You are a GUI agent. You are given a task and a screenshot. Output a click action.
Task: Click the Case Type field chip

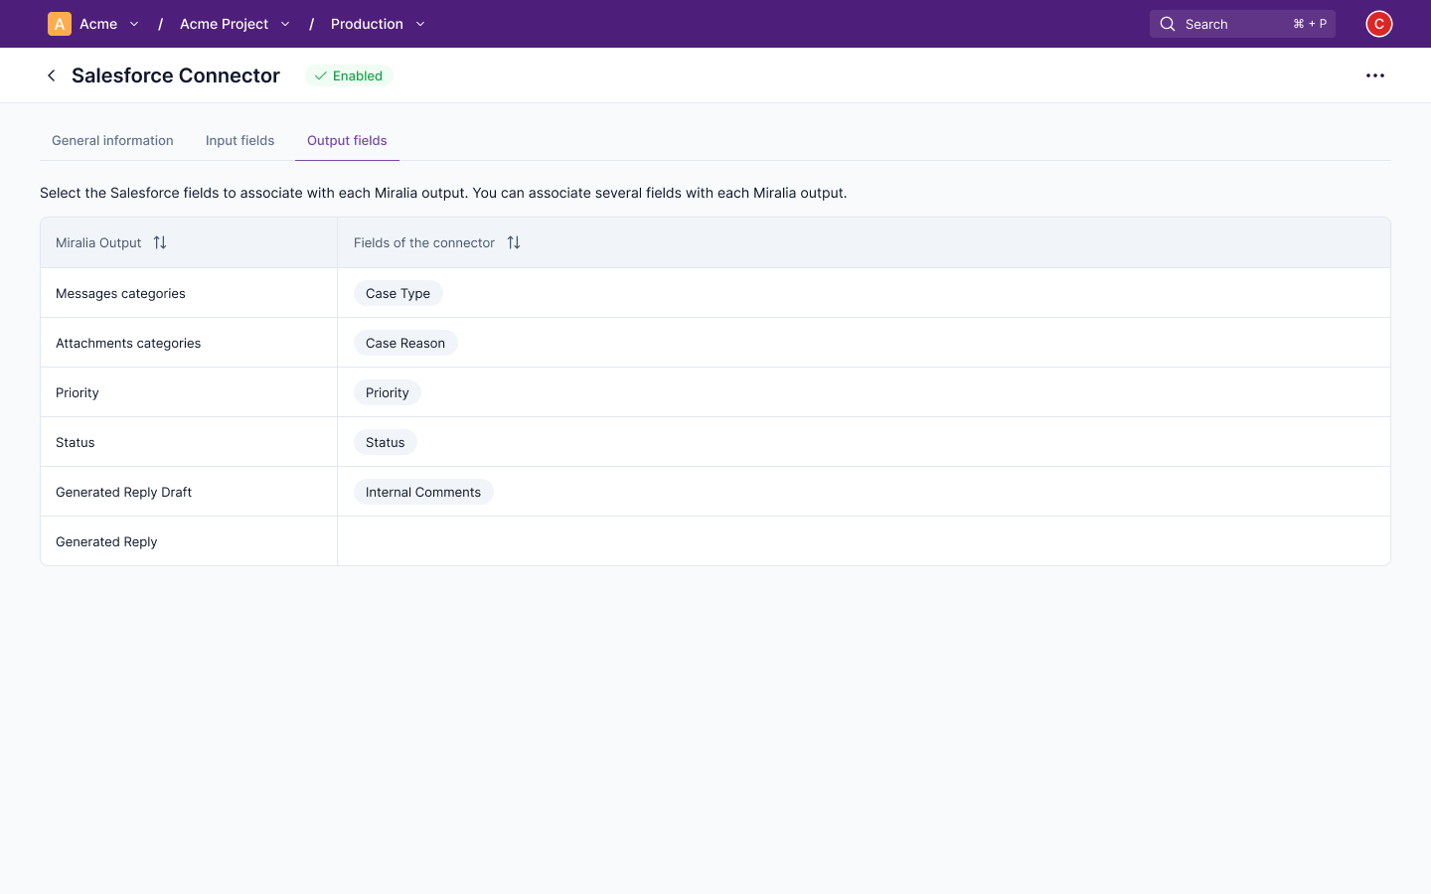397,293
